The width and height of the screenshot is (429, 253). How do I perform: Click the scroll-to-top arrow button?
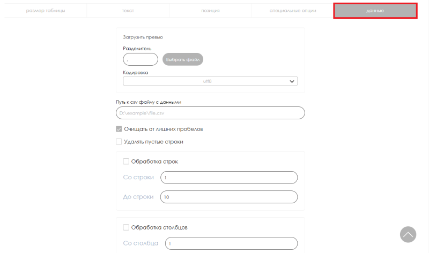(408, 234)
